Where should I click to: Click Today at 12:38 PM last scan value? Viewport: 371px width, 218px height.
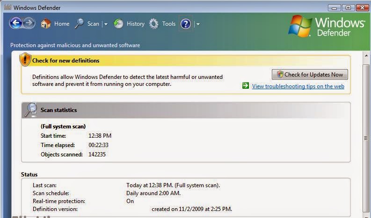(x=173, y=185)
